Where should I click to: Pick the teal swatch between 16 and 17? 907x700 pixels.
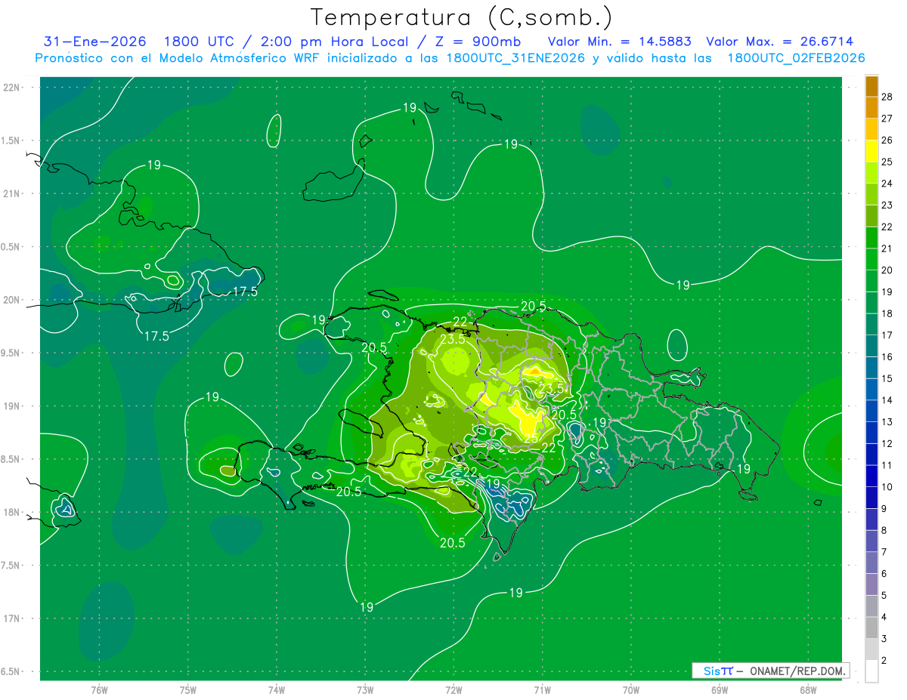pos(871,346)
